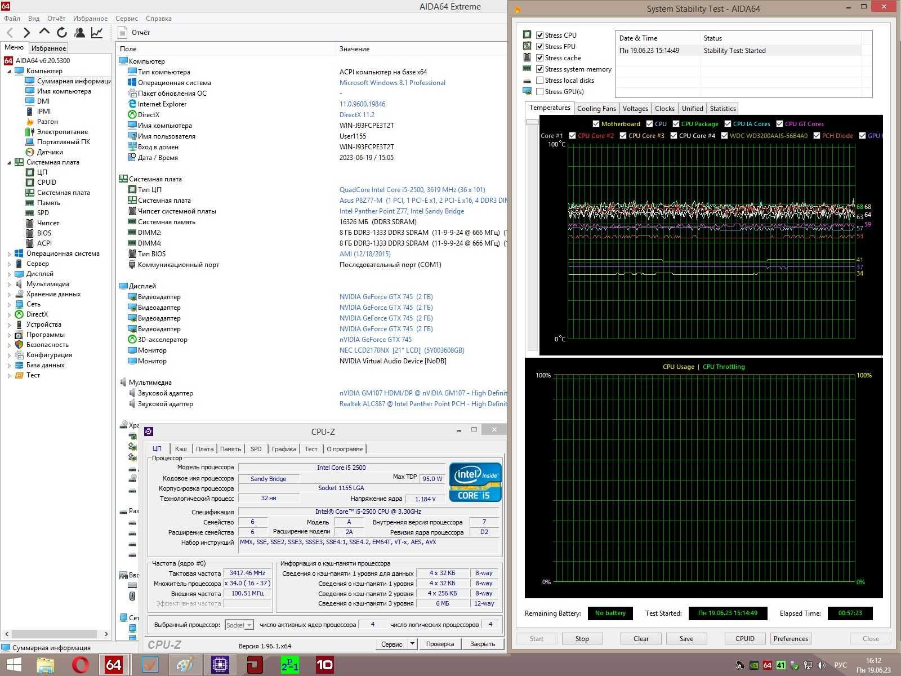
Task: Click the Opera icon in the taskbar
Action: pos(81,665)
